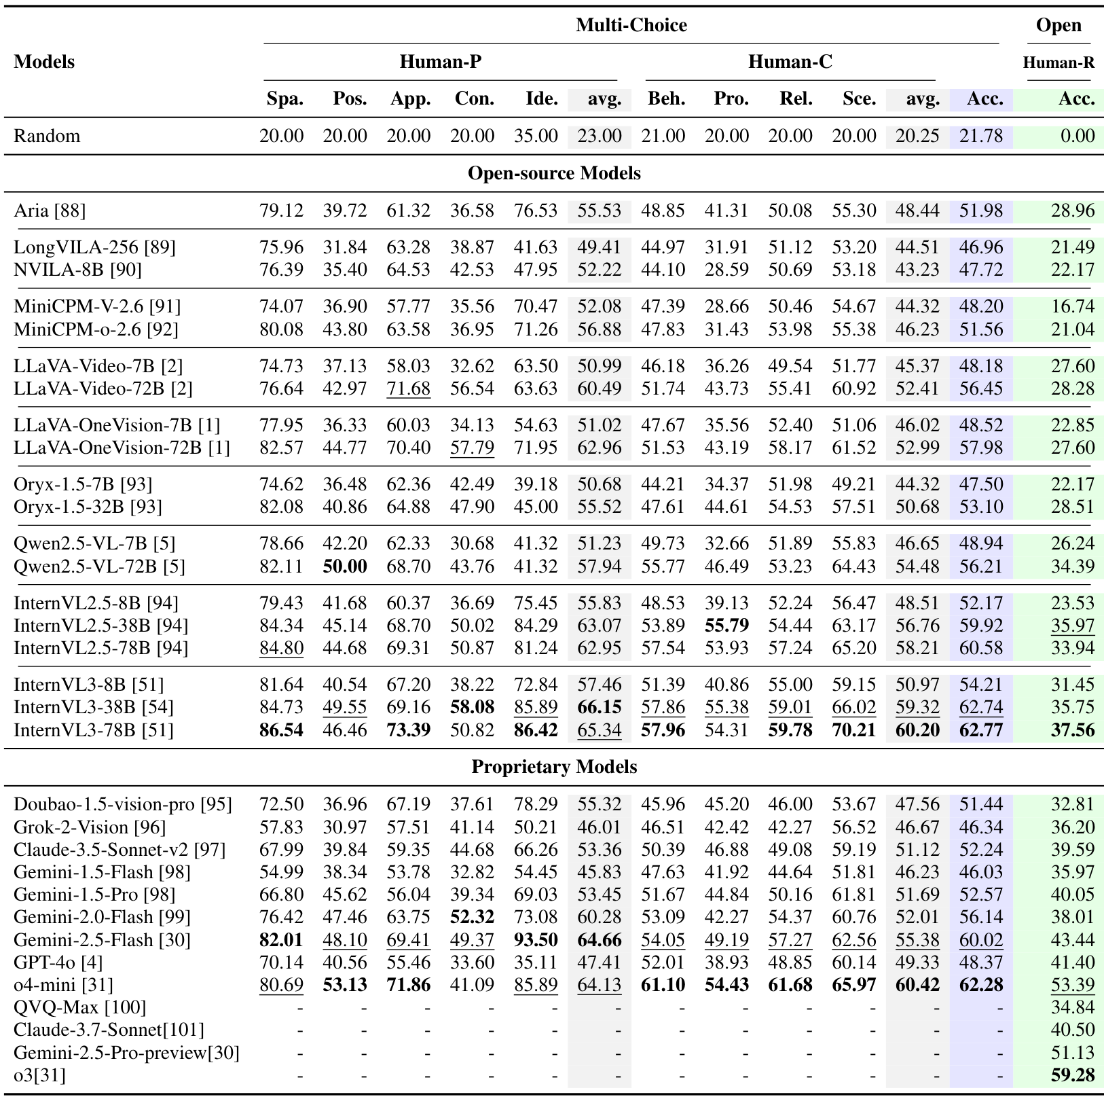Click the bold 93.50 Ide. value
This screenshot has height=1099, width=1104.
[x=535, y=940]
